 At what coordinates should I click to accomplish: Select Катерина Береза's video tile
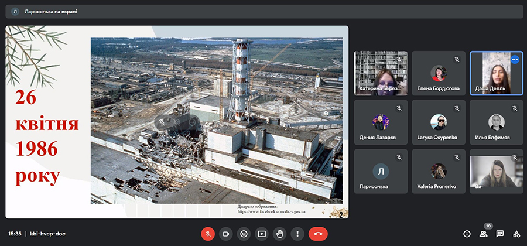click(381, 73)
